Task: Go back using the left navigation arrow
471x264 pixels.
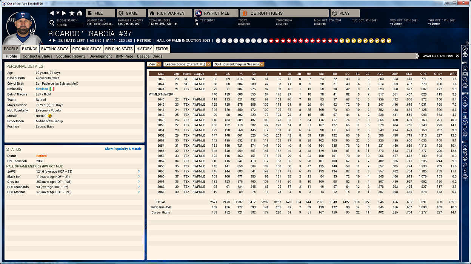Action: (52, 13)
